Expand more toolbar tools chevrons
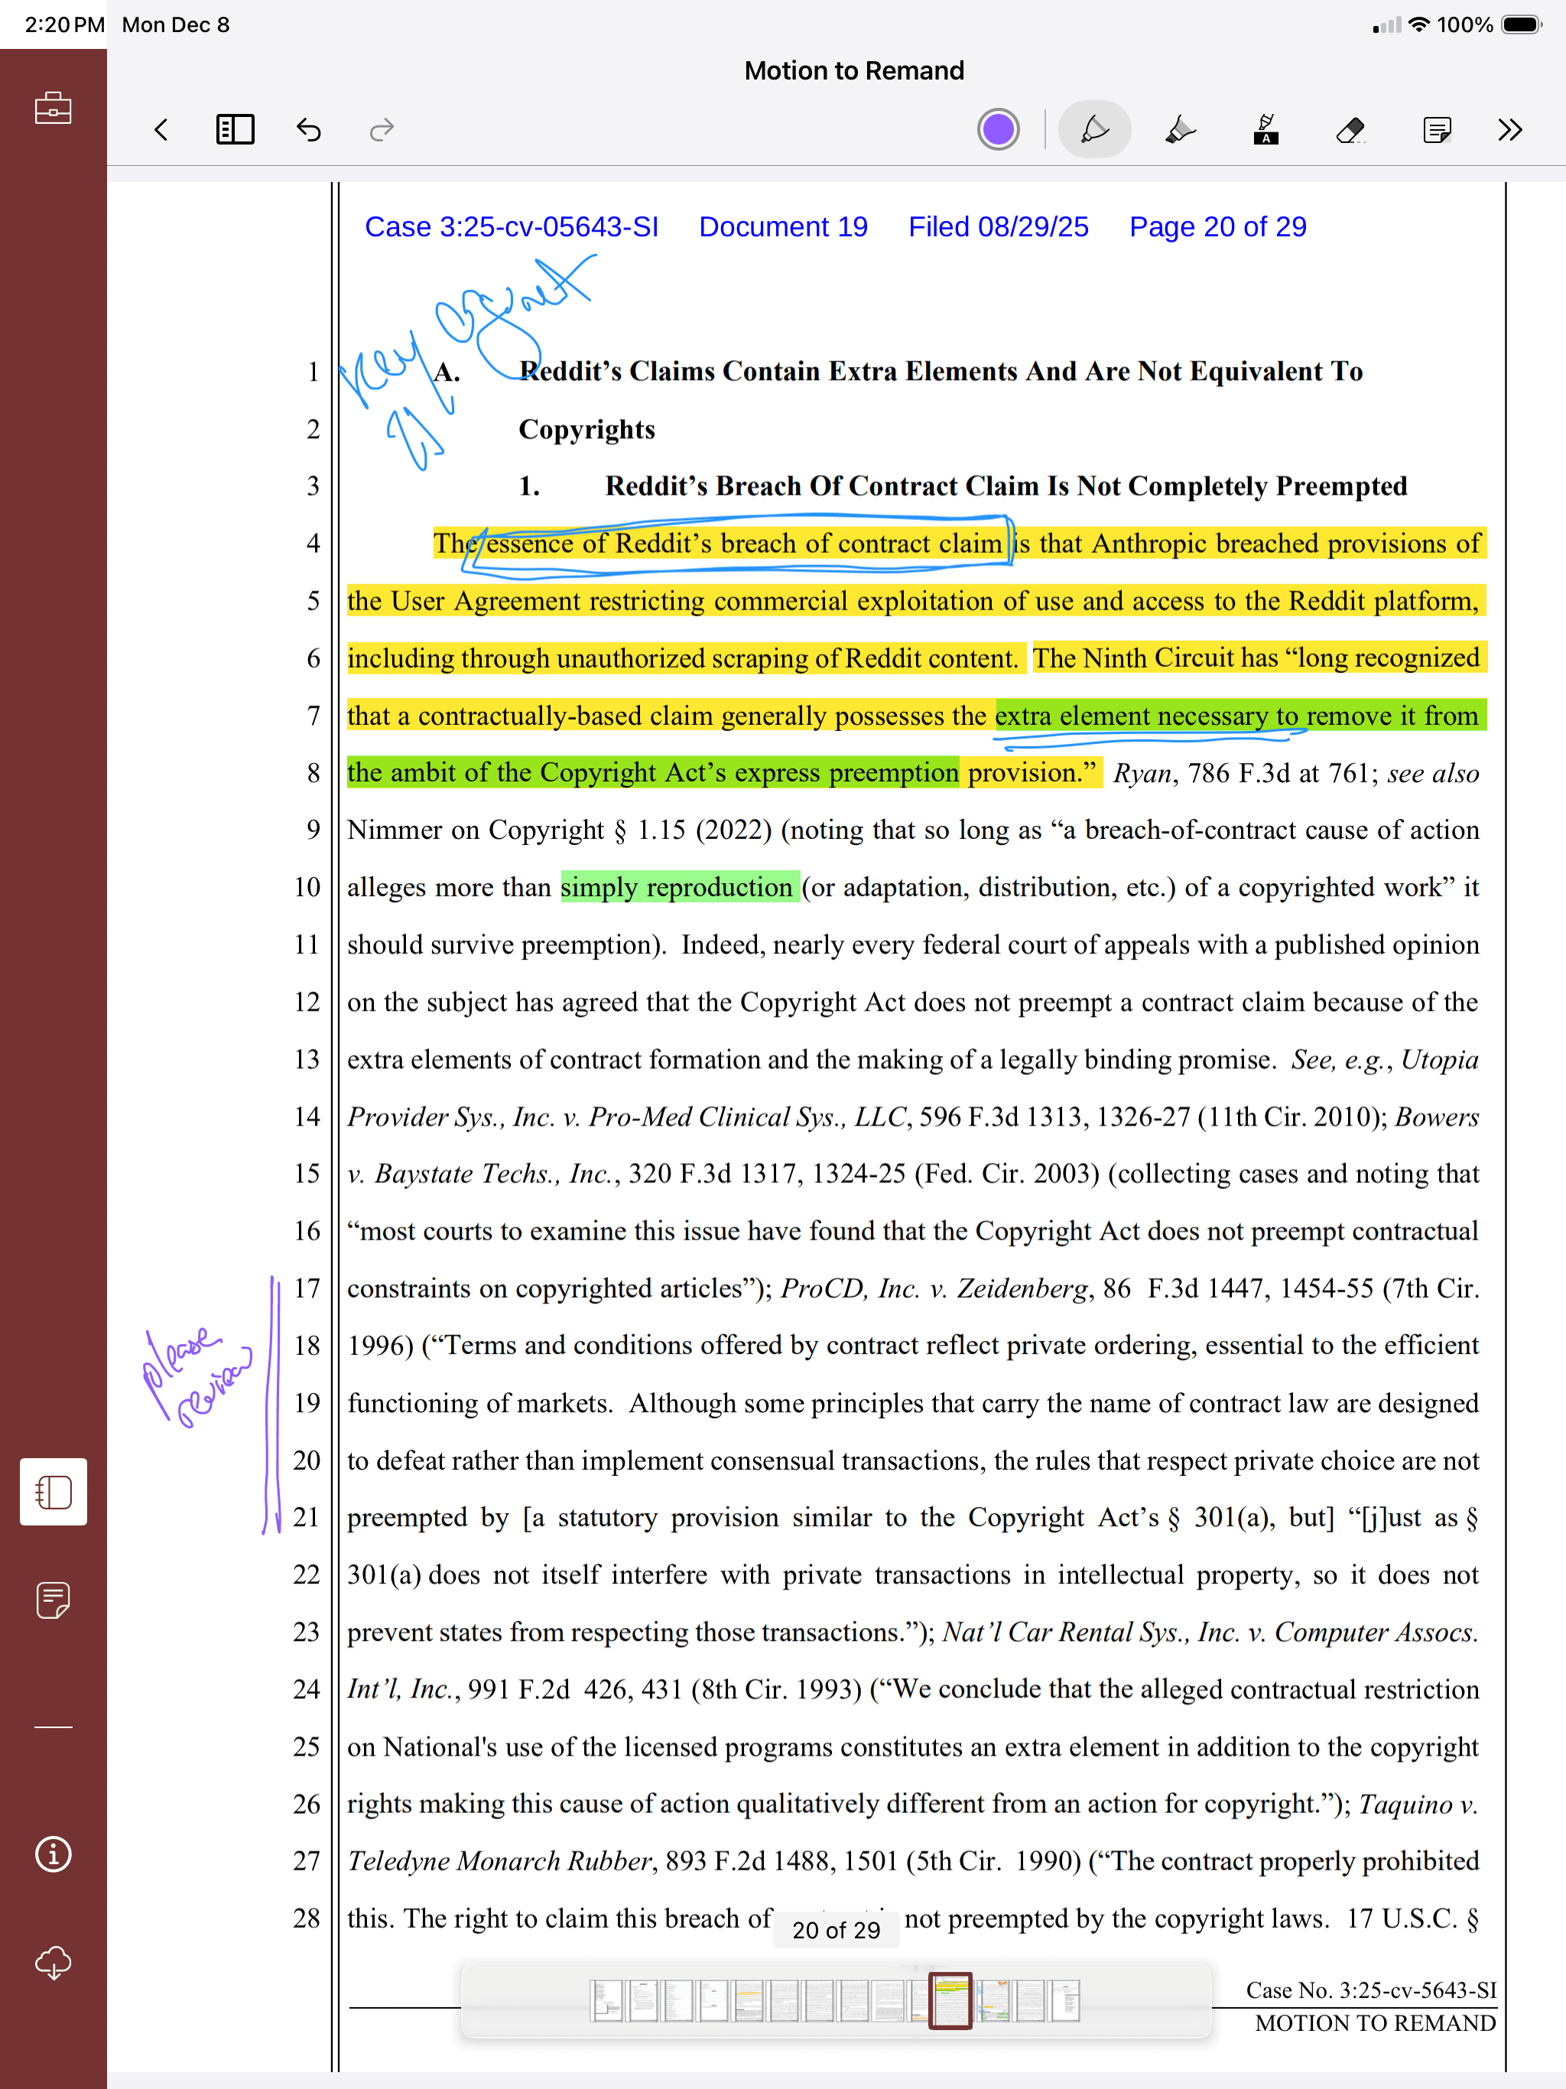Screen dimensions: 1566x2089 coord(1509,129)
